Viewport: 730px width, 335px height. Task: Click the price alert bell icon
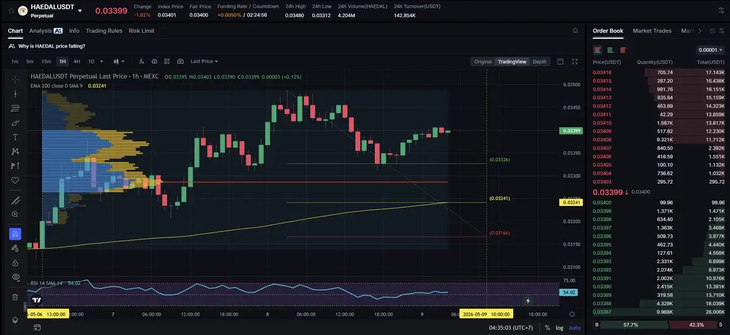(x=575, y=30)
